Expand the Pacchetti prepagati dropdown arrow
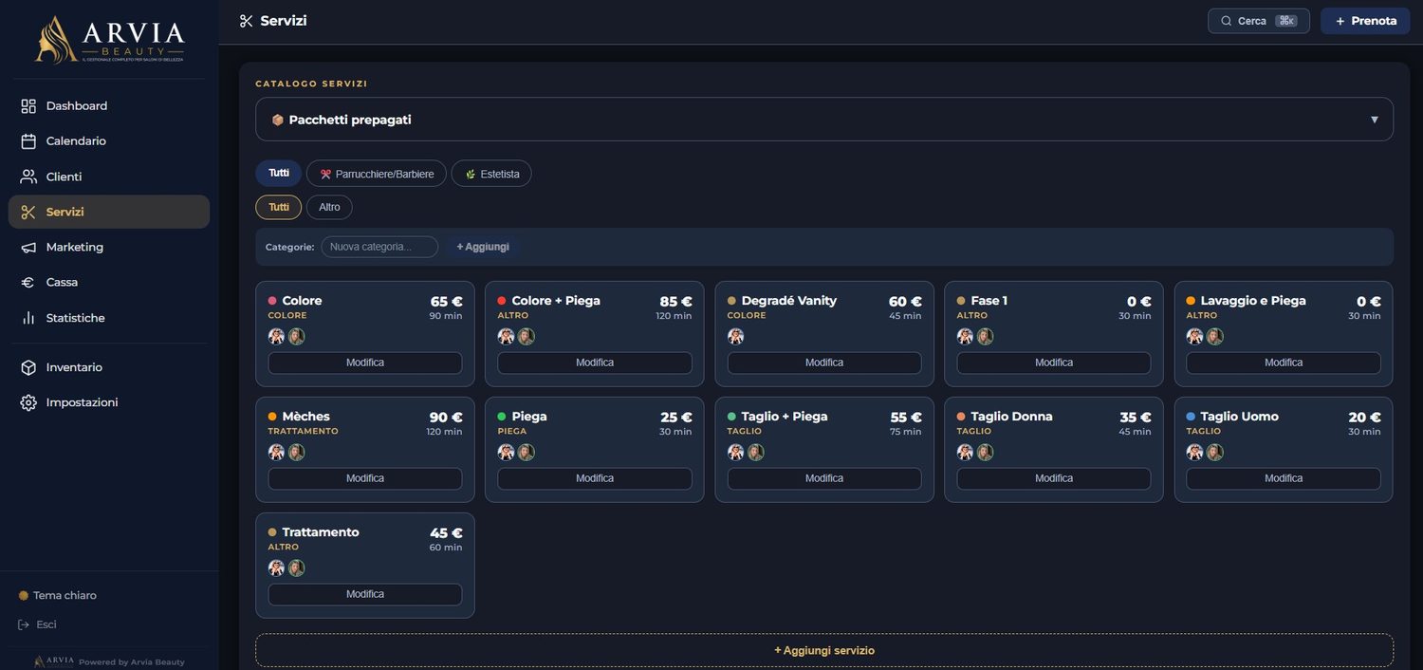The width and height of the screenshot is (1423, 670). click(x=1375, y=120)
